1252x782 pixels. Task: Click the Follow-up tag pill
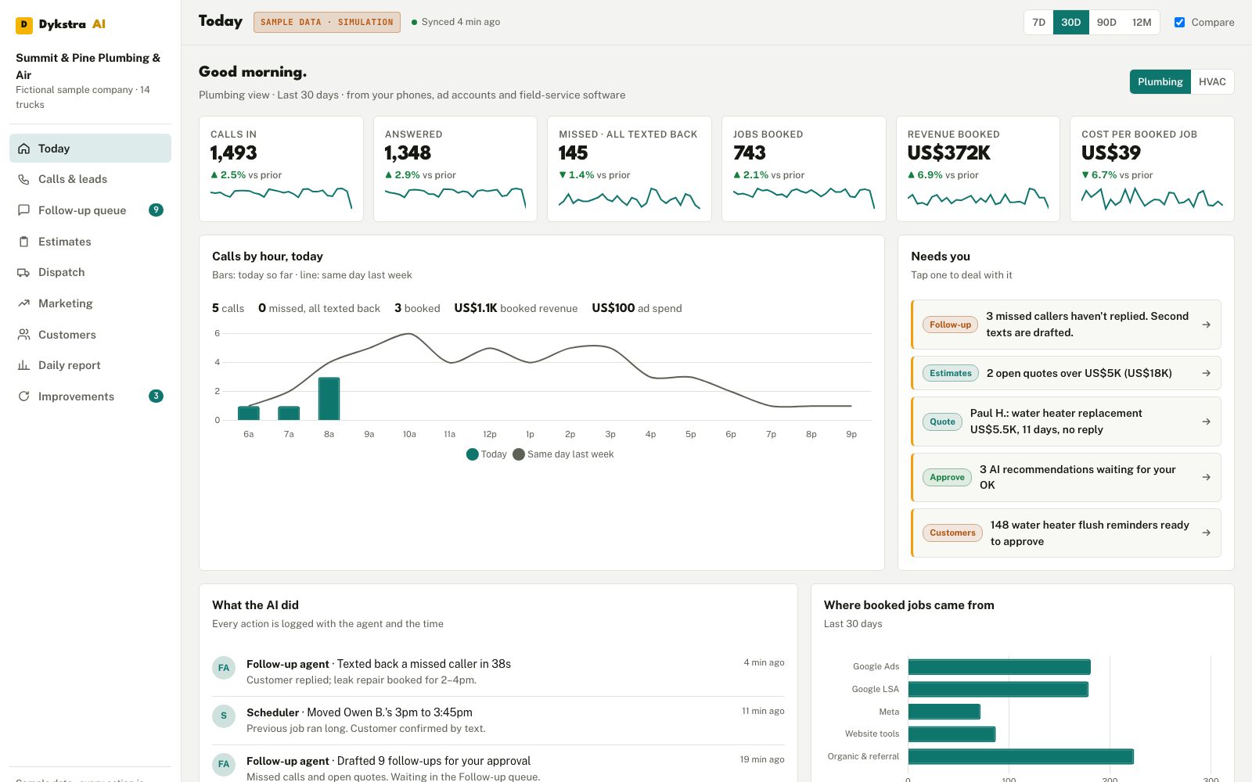[x=950, y=325]
